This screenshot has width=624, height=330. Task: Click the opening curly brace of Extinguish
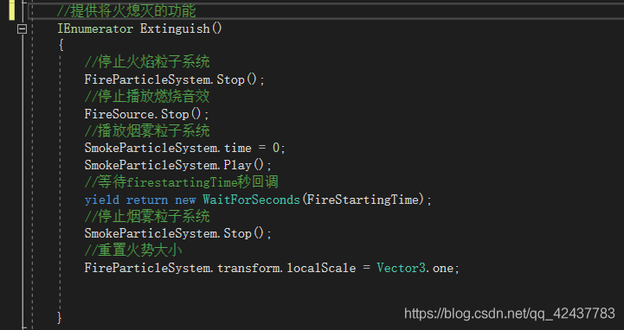61,45
